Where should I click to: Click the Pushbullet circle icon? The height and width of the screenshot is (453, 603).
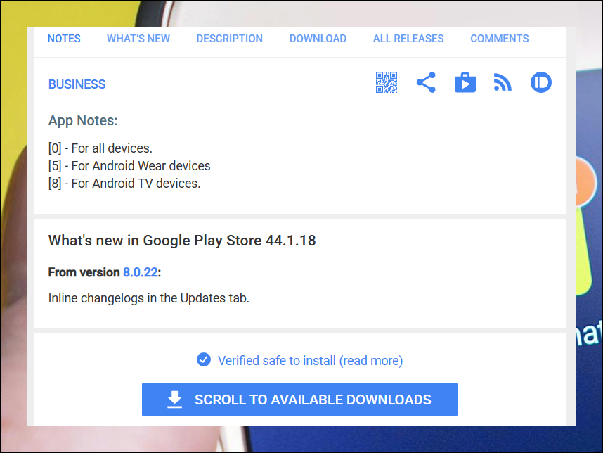[540, 82]
